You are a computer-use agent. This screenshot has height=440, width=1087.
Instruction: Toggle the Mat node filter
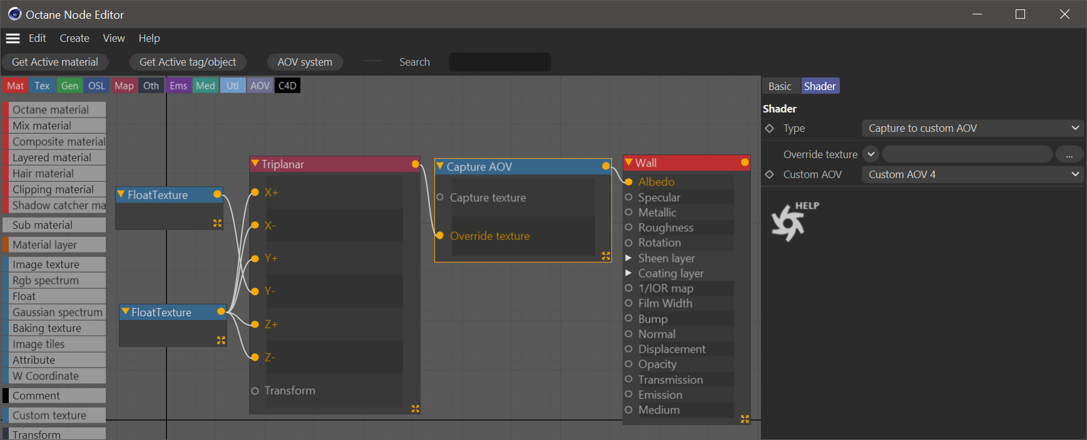[16, 86]
